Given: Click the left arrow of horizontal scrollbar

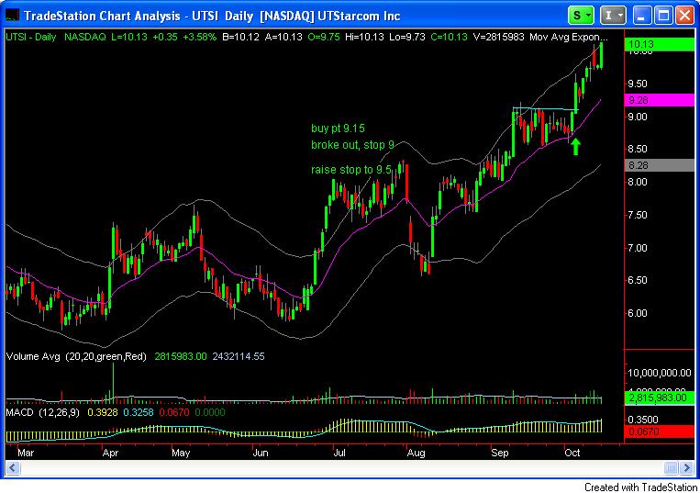Looking at the screenshot, I should point(12,468).
